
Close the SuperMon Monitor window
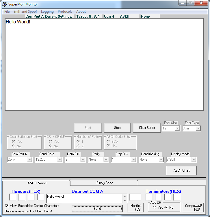pyautogui.click(x=201, y=3)
